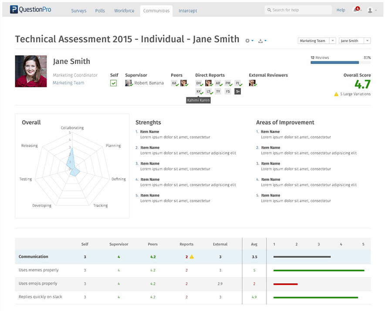Click the green checkmark under Self
Viewport: 385px width, 311px height.
113,83
